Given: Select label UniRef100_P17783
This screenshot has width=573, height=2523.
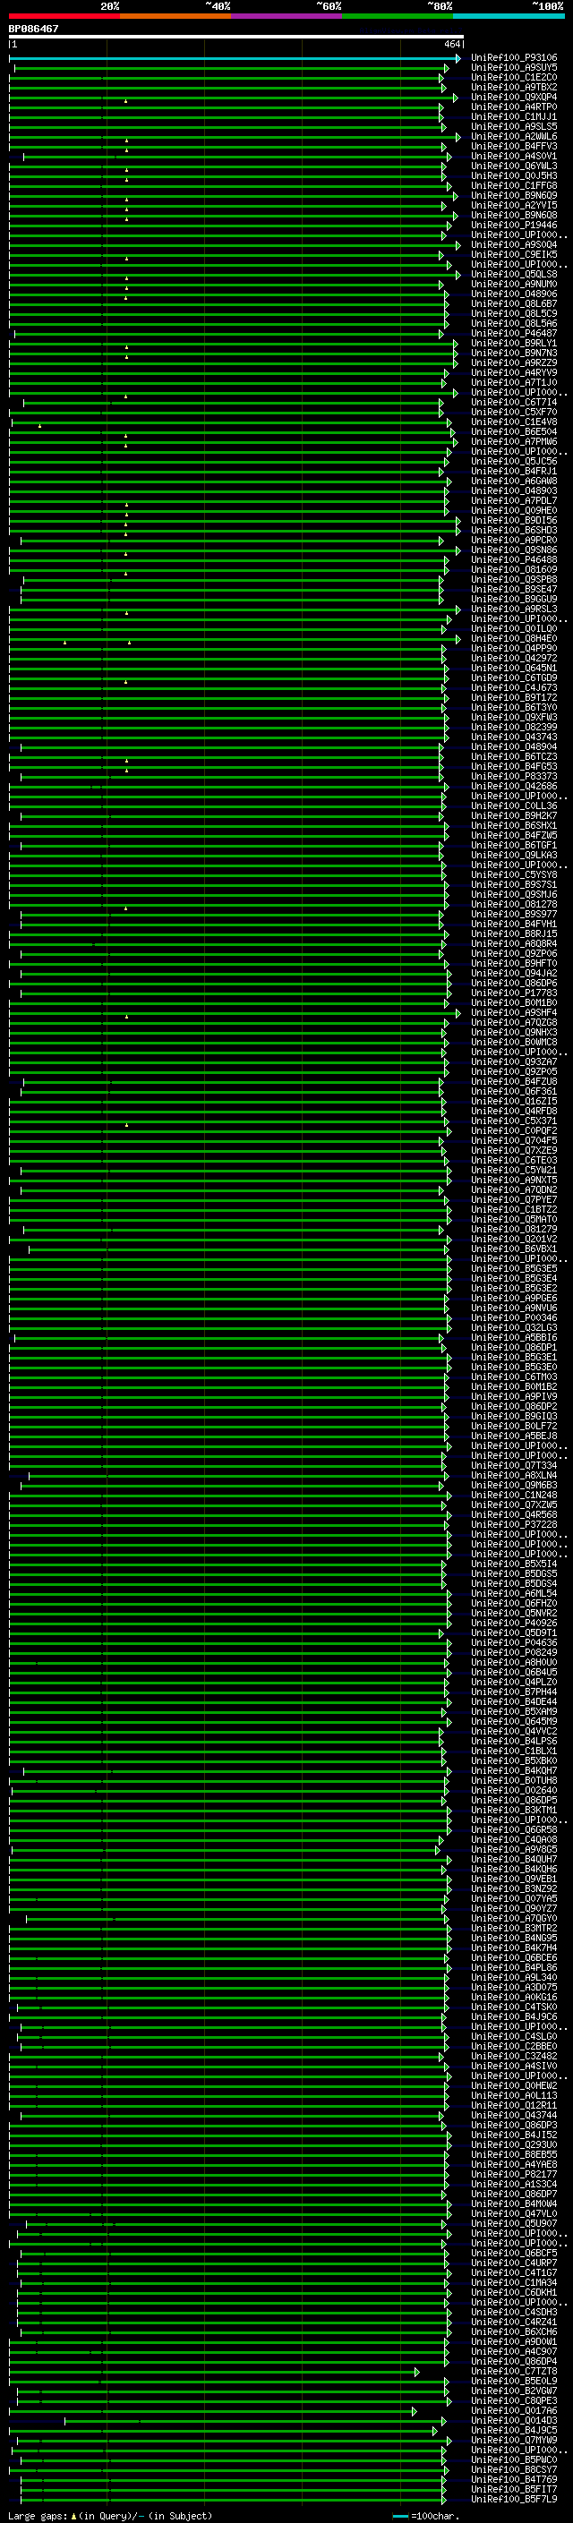Looking at the screenshot, I should (514, 993).
